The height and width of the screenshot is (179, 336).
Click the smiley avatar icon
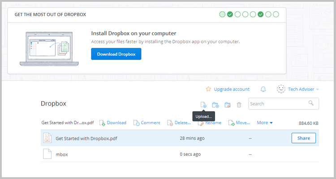[x=281, y=89]
